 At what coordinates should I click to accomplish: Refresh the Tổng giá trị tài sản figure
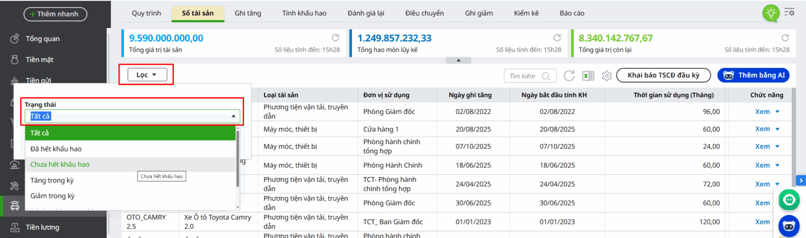pyautogui.click(x=335, y=38)
